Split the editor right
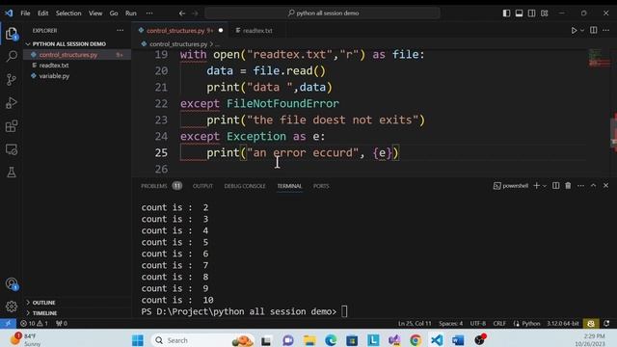Image resolution: width=617 pixels, height=347 pixels. pos(594,30)
